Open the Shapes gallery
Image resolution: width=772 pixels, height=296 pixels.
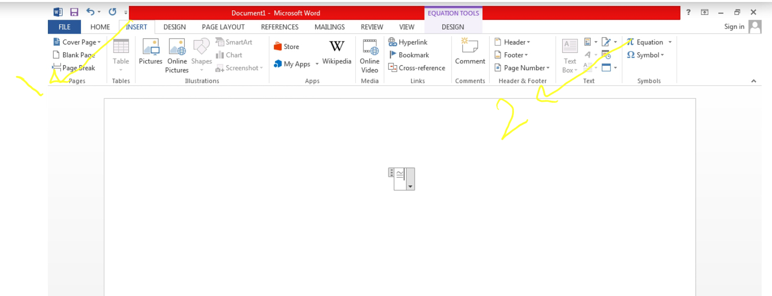coord(201,56)
